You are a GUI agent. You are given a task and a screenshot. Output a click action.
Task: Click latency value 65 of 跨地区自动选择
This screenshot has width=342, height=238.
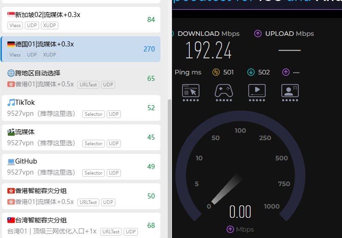(x=151, y=79)
